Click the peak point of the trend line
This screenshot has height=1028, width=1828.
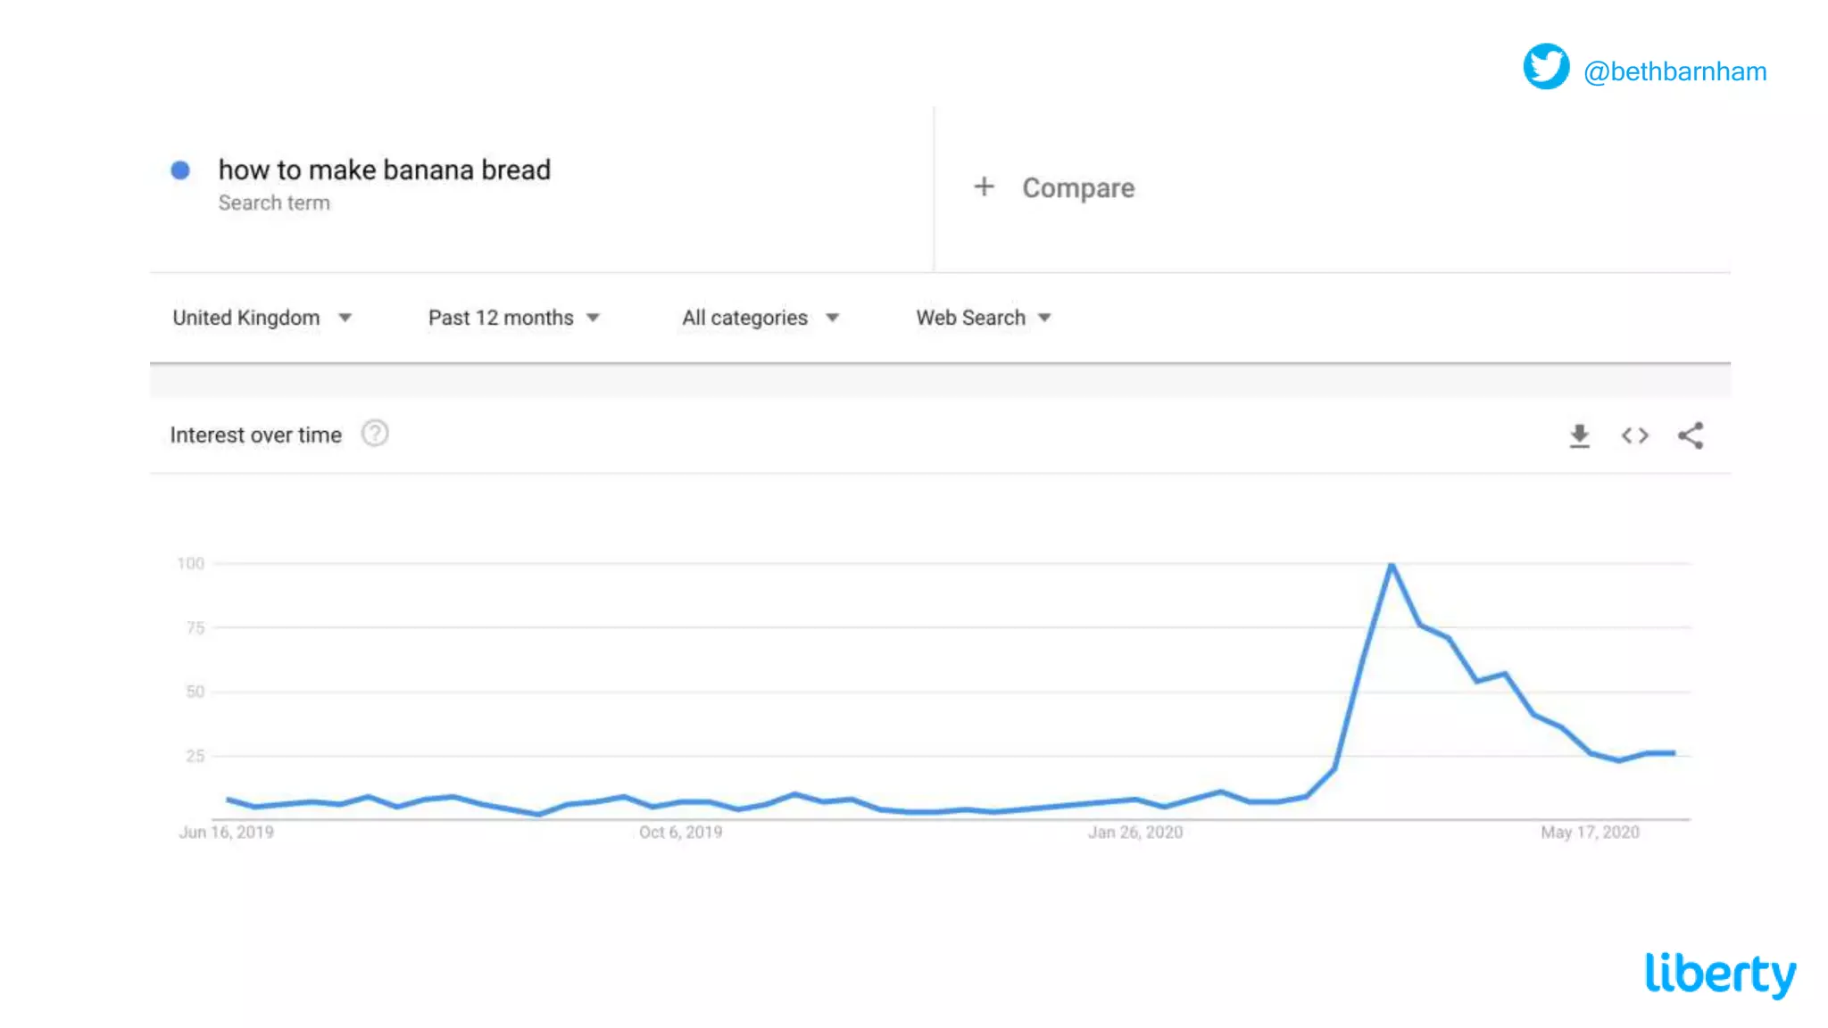1392,565
